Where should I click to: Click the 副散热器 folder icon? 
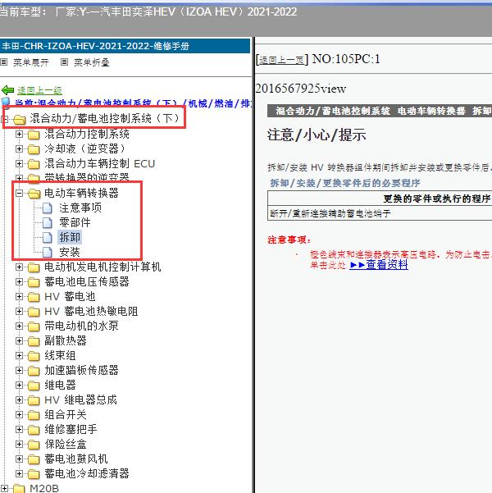34,341
